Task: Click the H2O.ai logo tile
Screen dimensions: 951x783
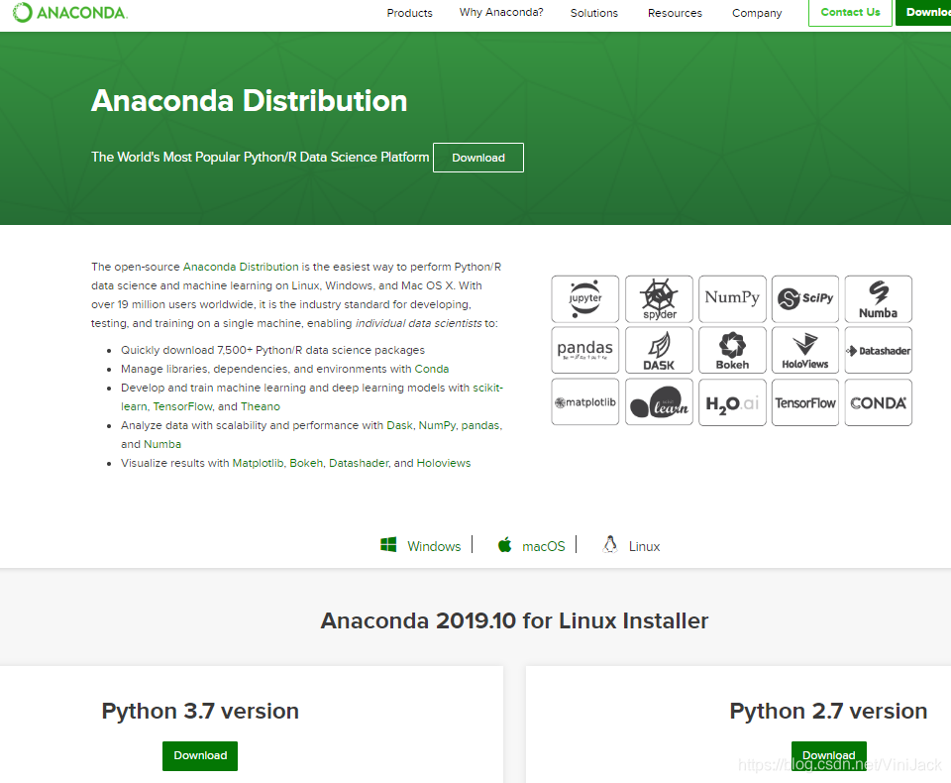Action: click(732, 402)
